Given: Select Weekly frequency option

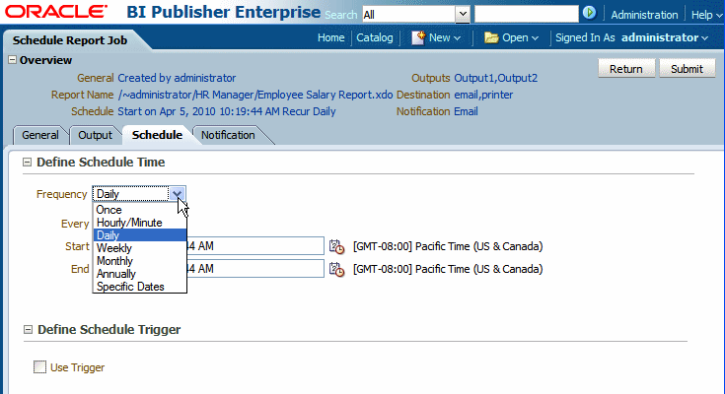Looking at the screenshot, I should click(x=140, y=248).
